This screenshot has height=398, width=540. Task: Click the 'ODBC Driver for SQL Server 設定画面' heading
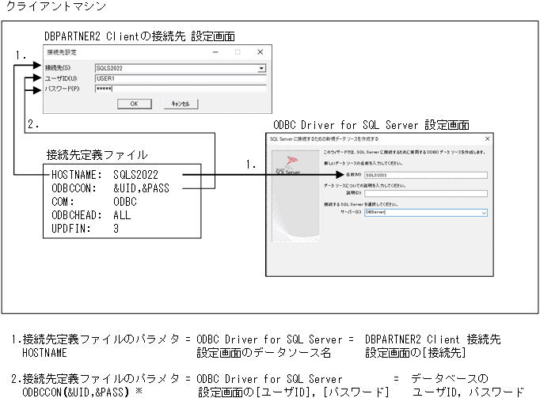(371, 125)
